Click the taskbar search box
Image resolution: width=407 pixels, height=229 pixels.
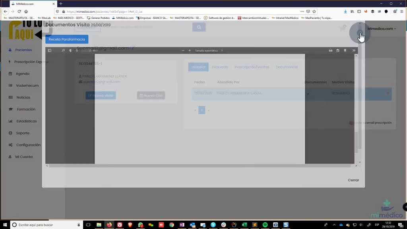coord(47,225)
